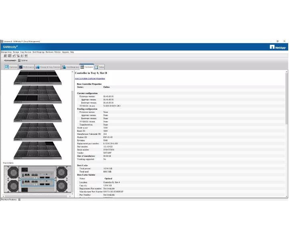Click the 'Tray 0 (back)' label
This screenshot has height=240, width=289.
click(8, 163)
